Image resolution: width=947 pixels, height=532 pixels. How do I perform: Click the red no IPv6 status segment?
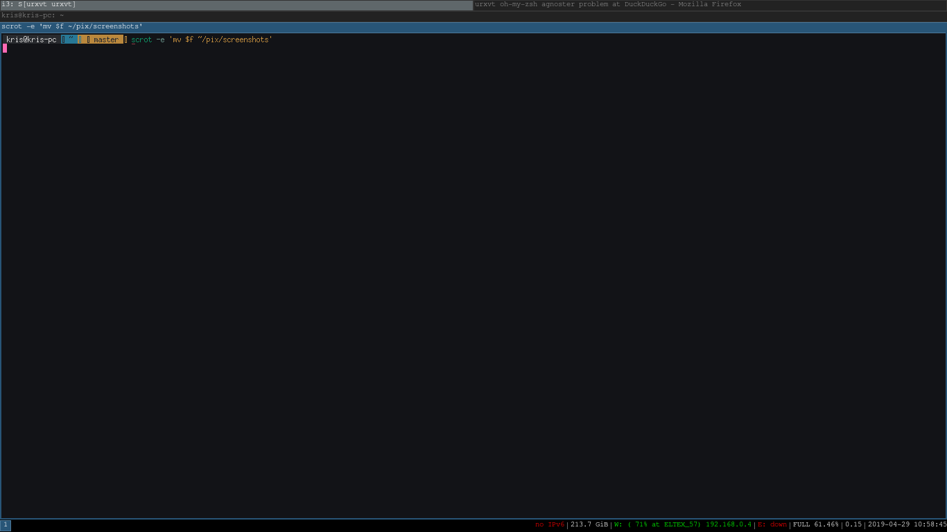tap(550, 525)
